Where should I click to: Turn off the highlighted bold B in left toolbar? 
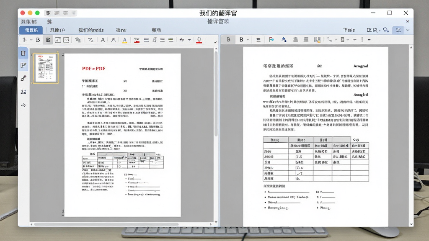(48, 40)
